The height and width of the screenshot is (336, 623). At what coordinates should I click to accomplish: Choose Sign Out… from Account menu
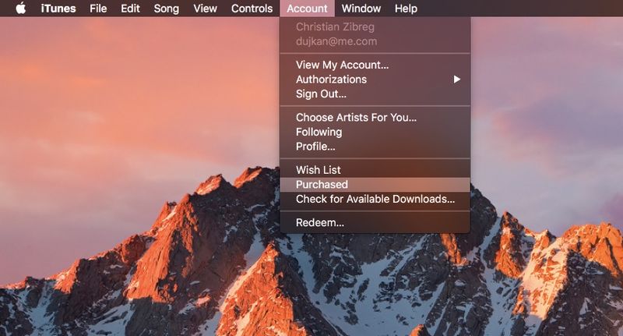coord(375,94)
